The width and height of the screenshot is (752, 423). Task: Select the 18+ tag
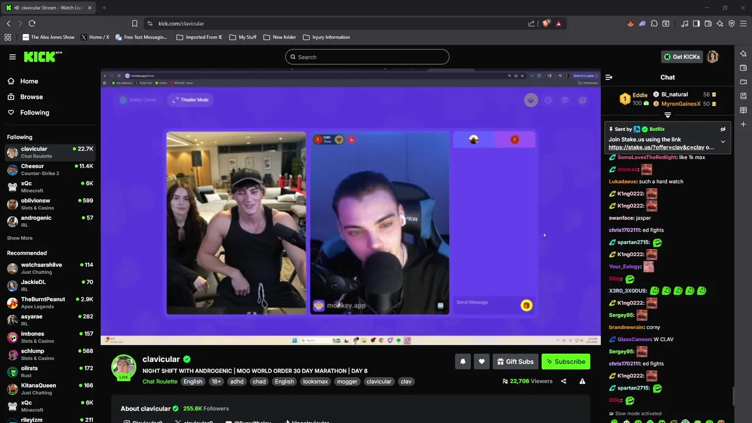tap(216, 381)
